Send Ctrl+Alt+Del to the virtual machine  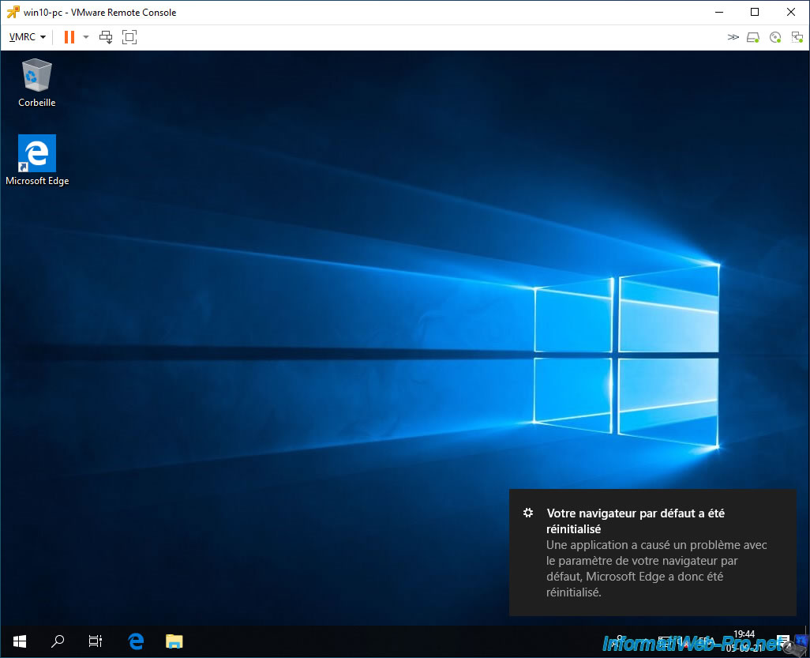(x=106, y=37)
